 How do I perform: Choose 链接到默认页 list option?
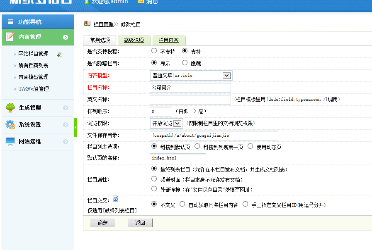tap(154, 146)
